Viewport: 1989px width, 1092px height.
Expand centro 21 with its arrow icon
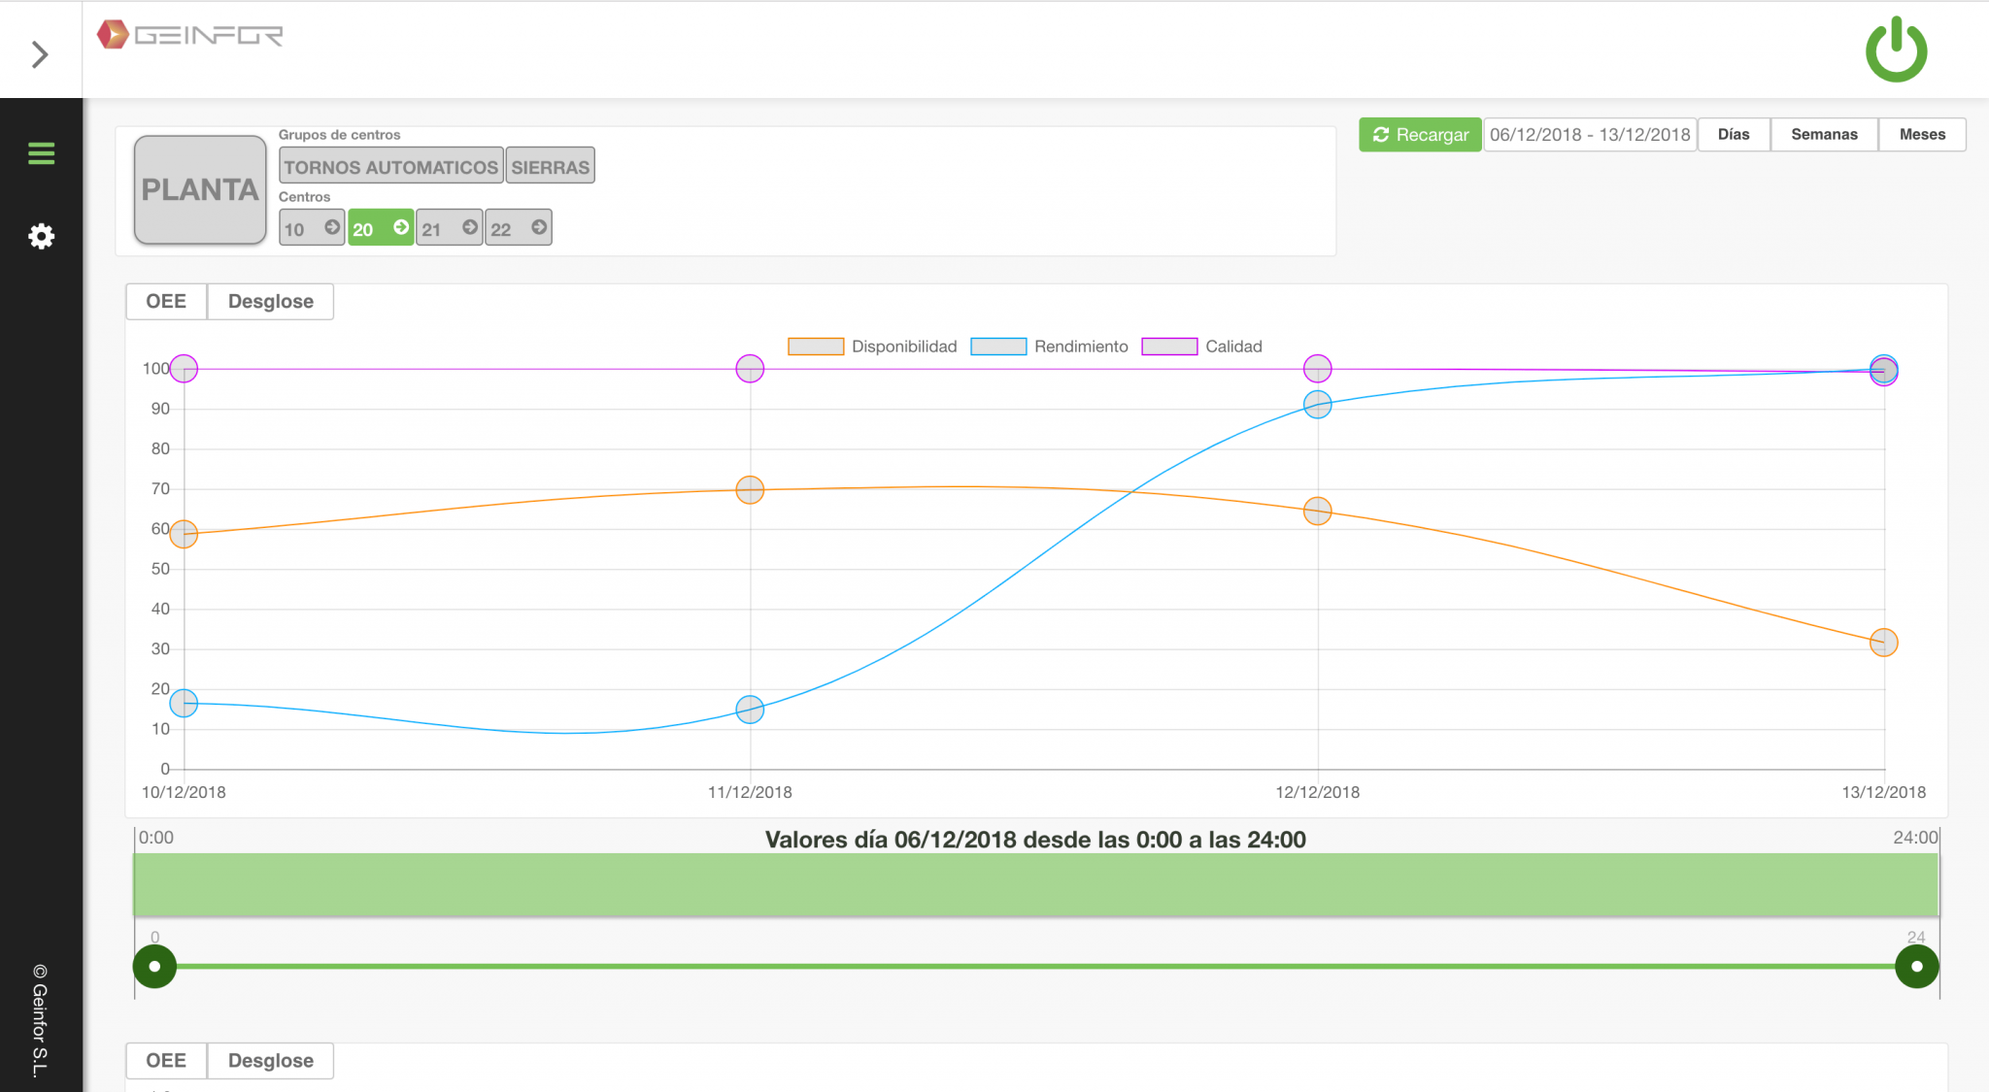click(470, 227)
